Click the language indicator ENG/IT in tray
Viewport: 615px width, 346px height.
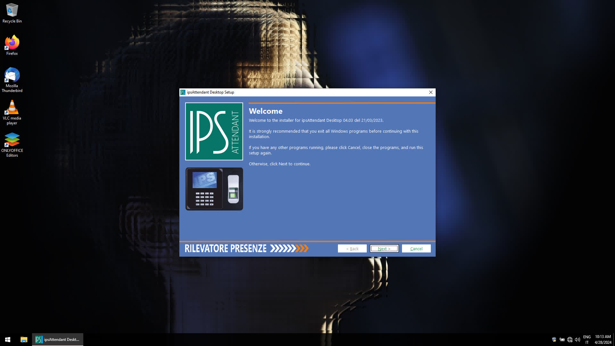click(x=587, y=339)
